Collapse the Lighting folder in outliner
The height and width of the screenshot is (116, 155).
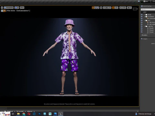[145, 26]
